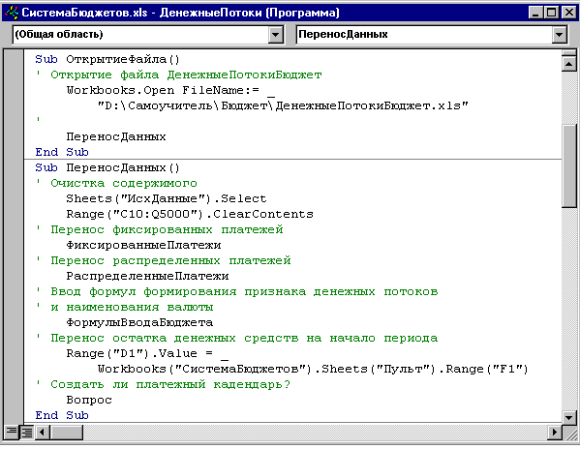Click the vertical scrollbar up arrow
Screen dimensions: 580x449
coord(569,64)
